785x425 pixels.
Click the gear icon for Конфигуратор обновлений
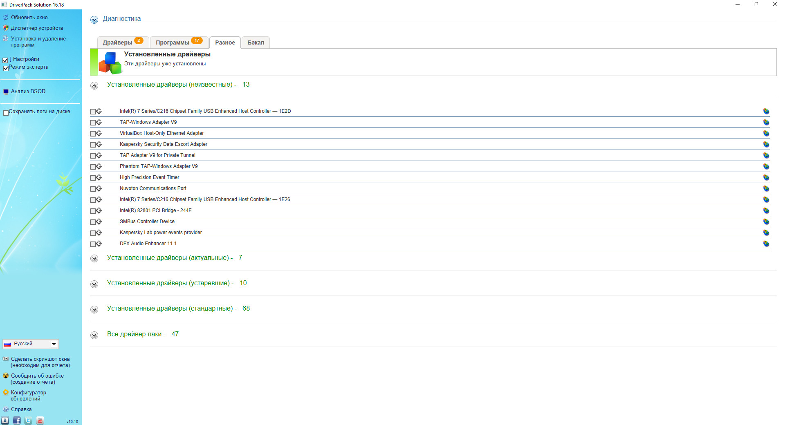6,392
